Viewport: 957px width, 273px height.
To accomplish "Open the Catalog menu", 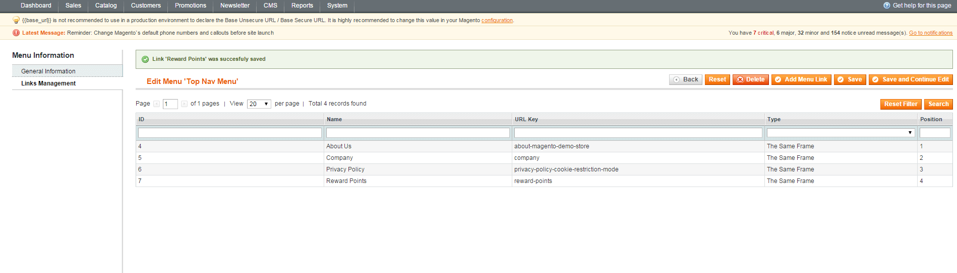I will click(106, 6).
